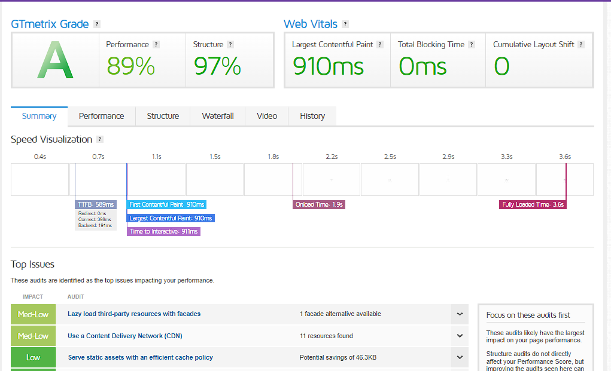Click help icon next to Web Vitals
Image resolution: width=611 pixels, height=371 pixels.
345,24
